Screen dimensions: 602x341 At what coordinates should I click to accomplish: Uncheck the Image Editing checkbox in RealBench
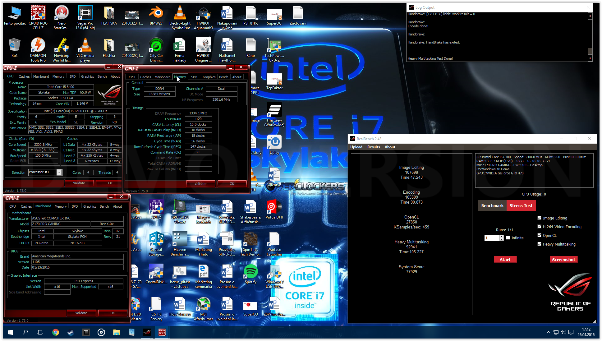(x=539, y=218)
